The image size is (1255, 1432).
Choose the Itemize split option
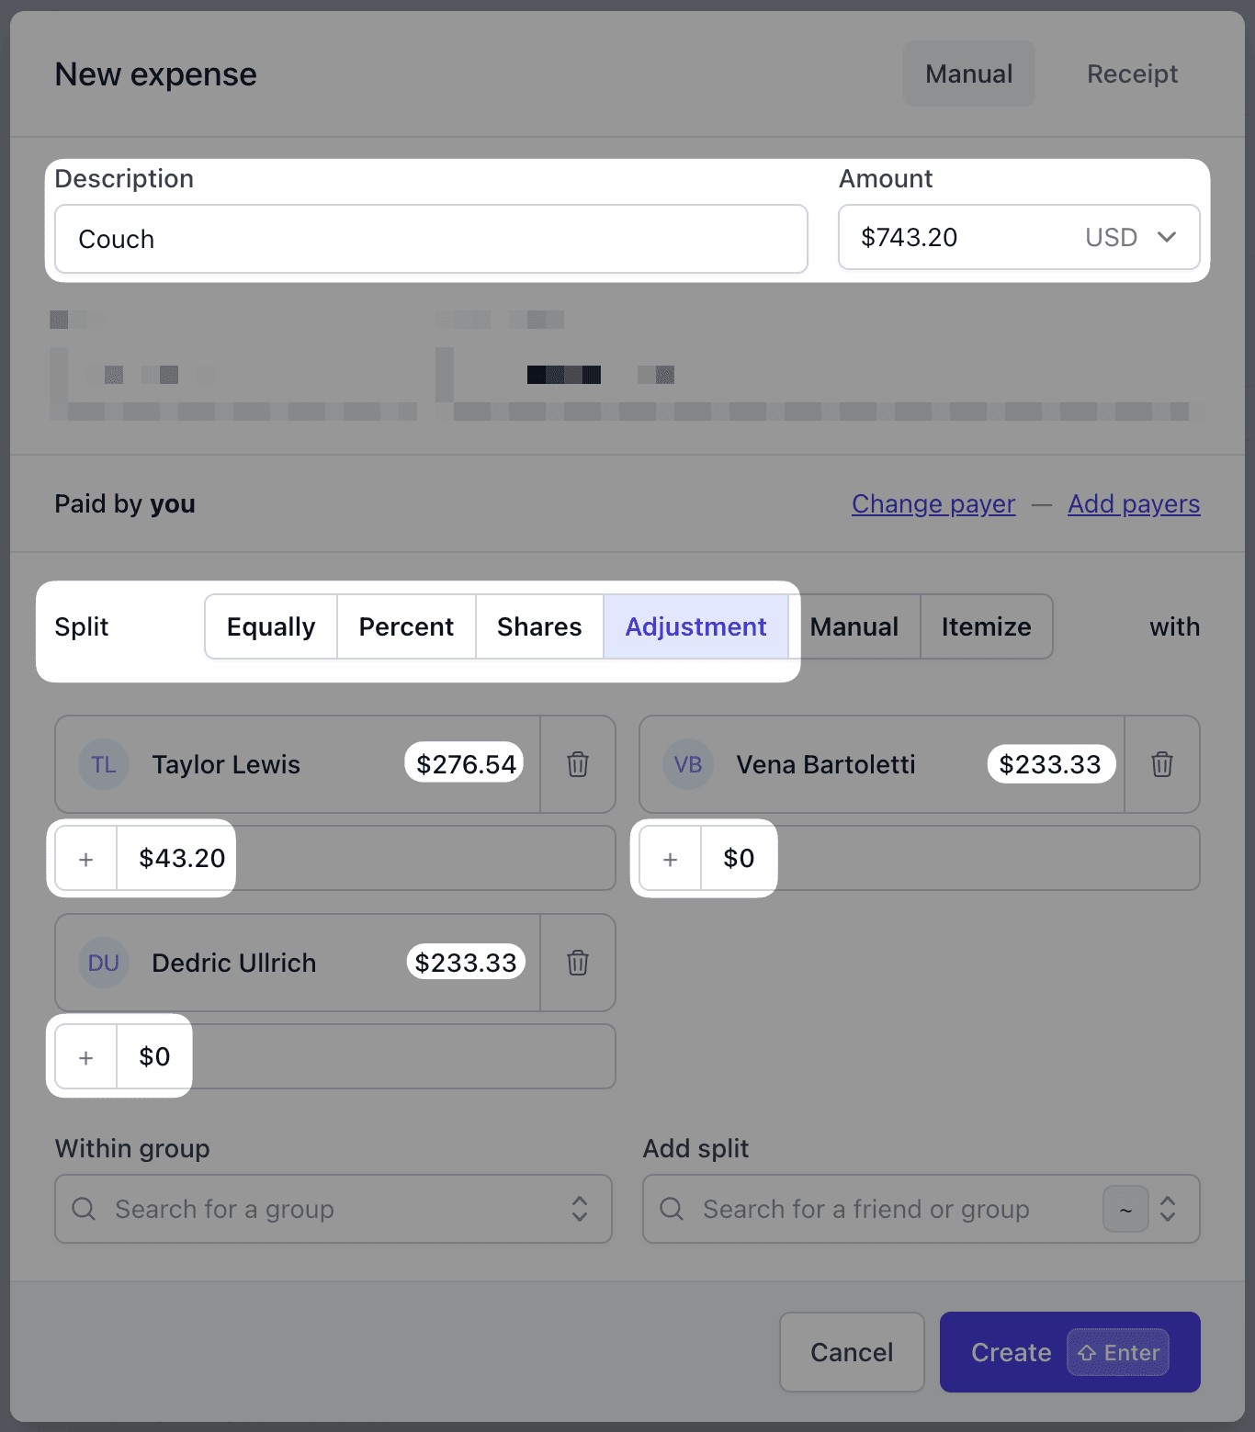986,626
